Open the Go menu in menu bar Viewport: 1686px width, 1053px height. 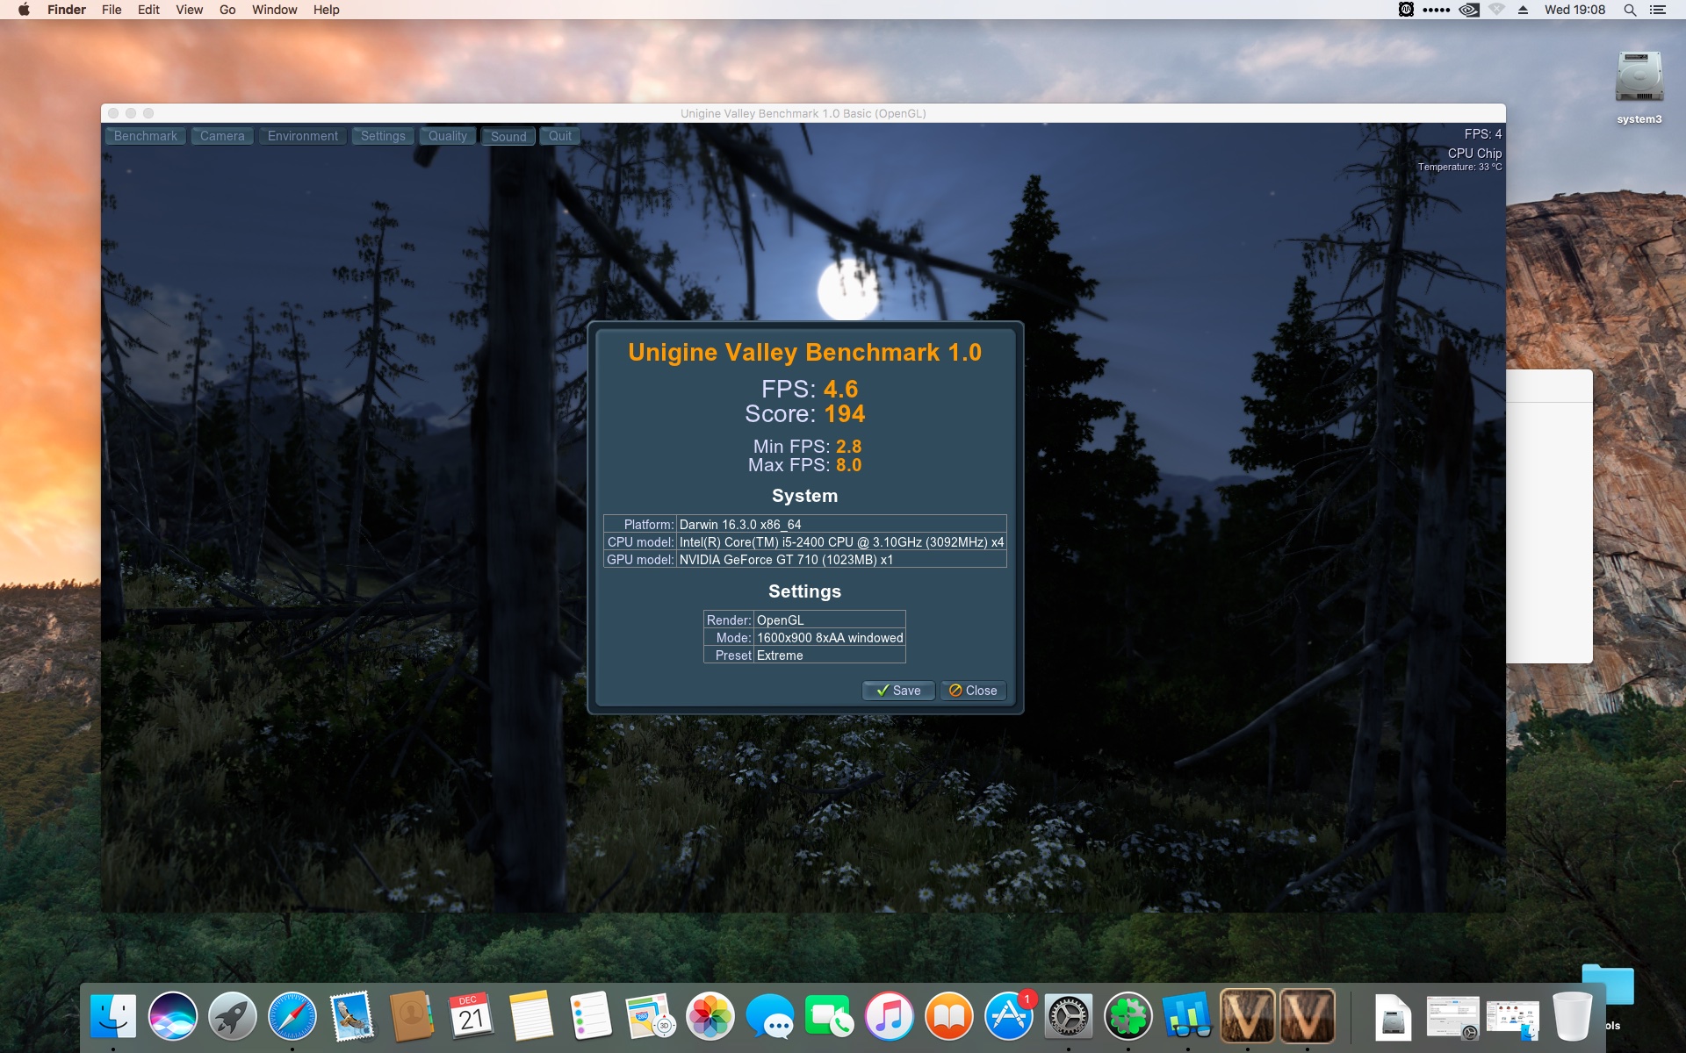coord(227,10)
